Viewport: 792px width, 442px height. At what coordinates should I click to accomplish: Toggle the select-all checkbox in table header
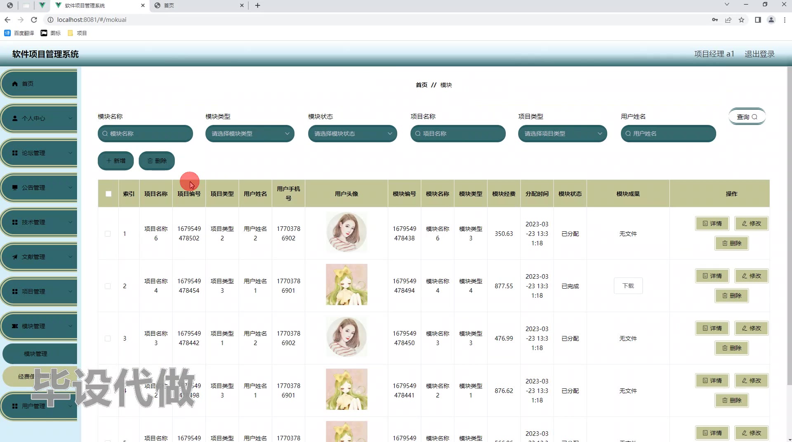pyautogui.click(x=108, y=194)
